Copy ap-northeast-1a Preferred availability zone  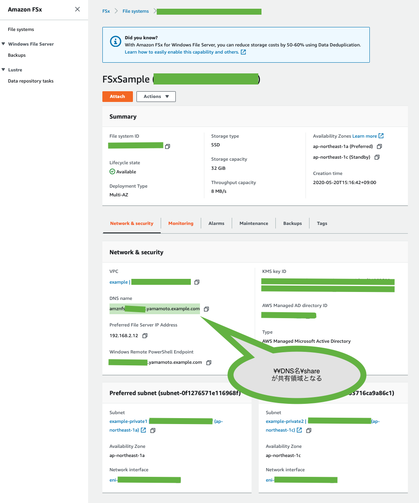379,146
